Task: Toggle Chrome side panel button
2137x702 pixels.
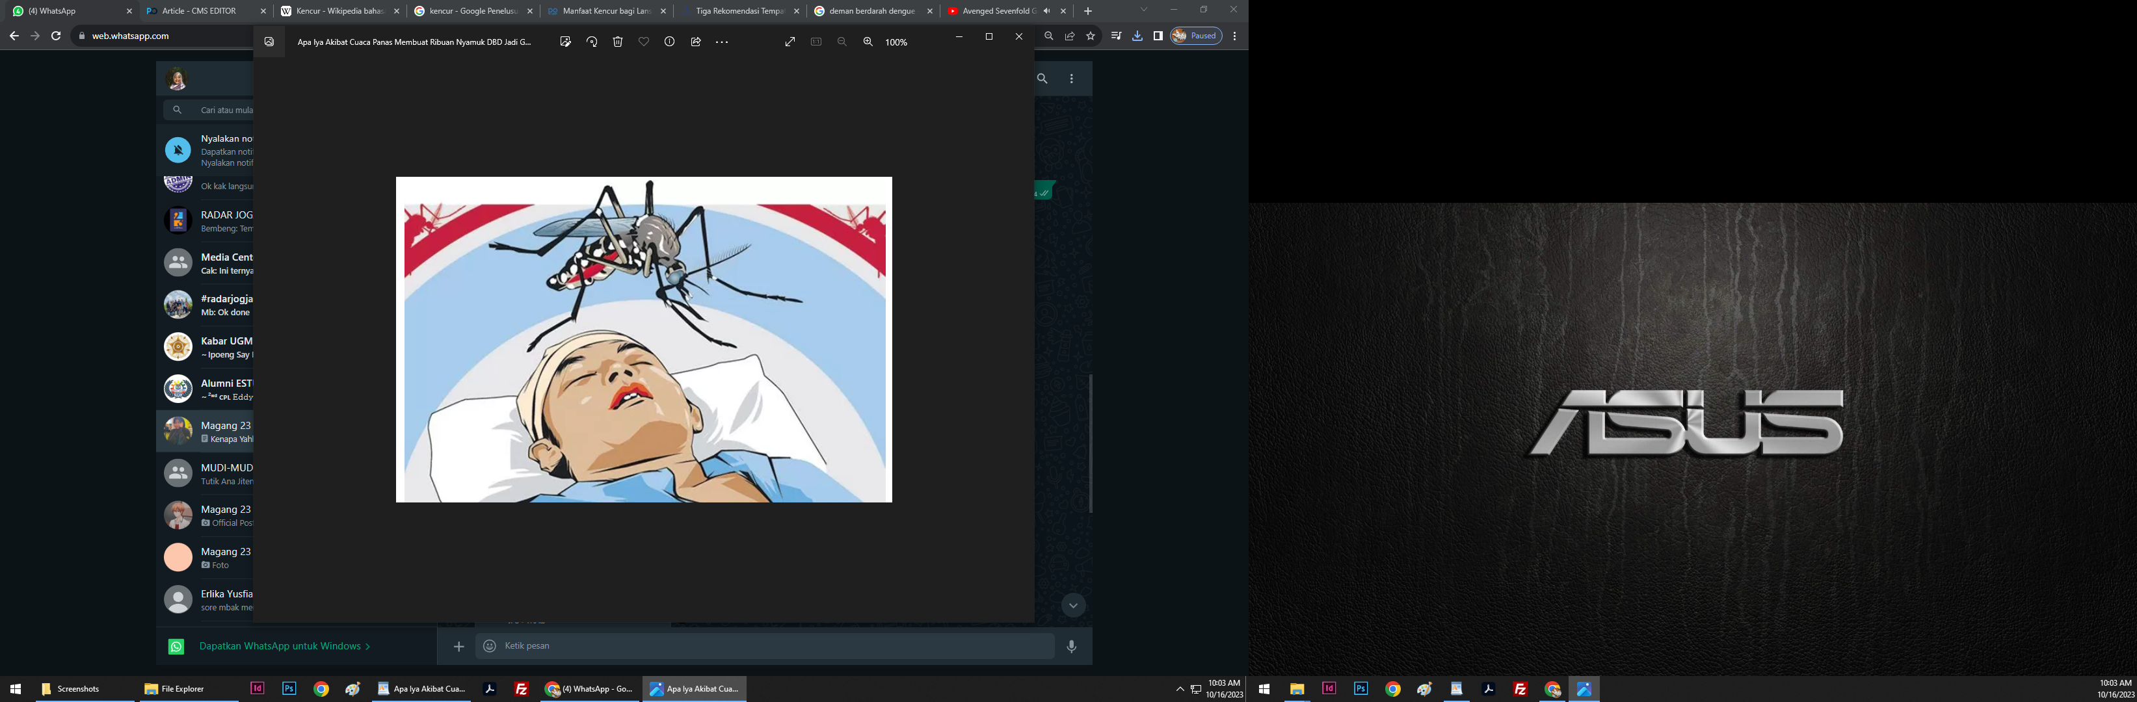Action: [x=1158, y=36]
